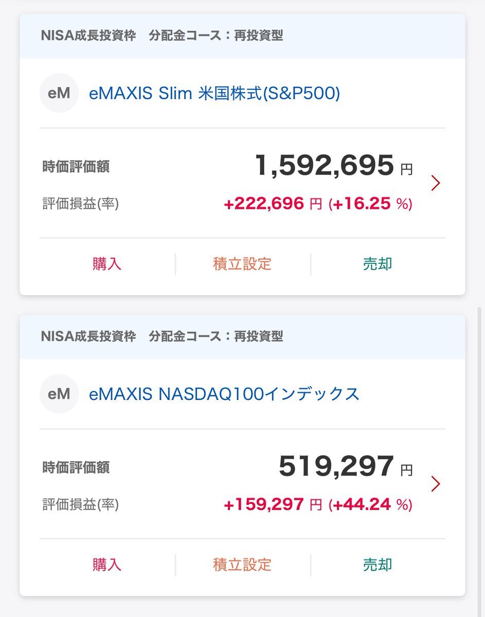
Task: Open 積立設定 for the NASDAQ100 fund
Action: pyautogui.click(x=242, y=565)
